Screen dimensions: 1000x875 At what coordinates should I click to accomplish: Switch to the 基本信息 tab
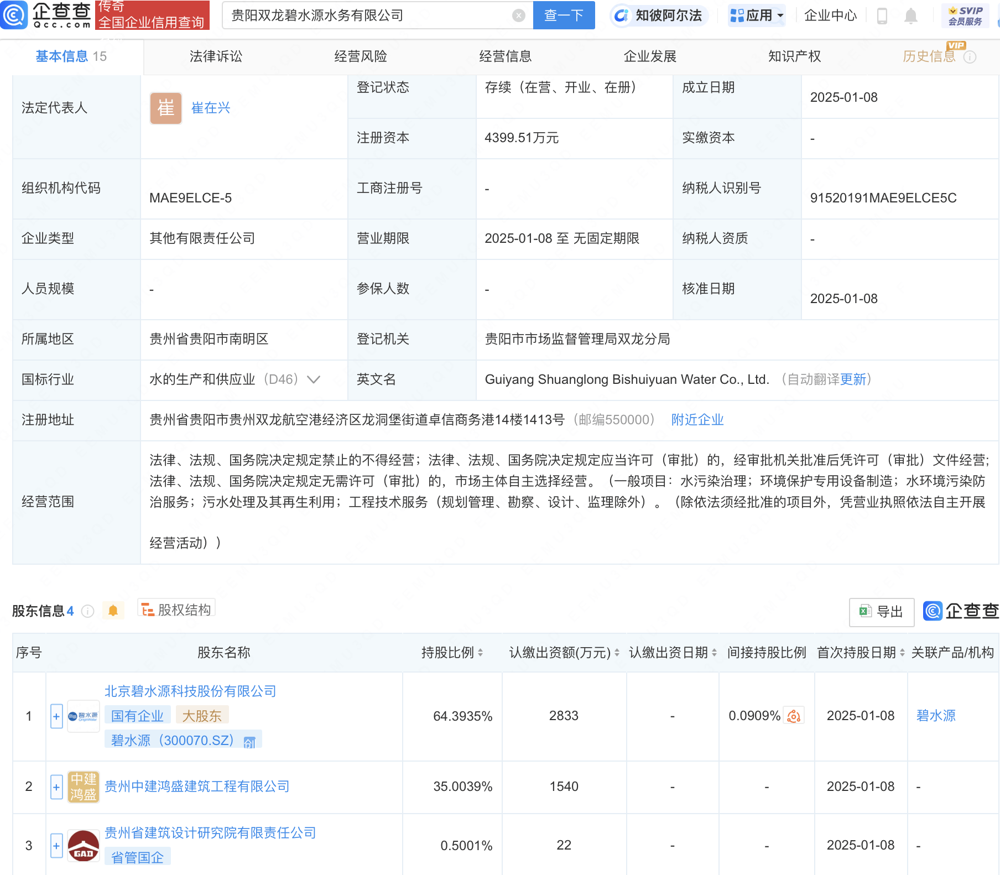tap(71, 56)
